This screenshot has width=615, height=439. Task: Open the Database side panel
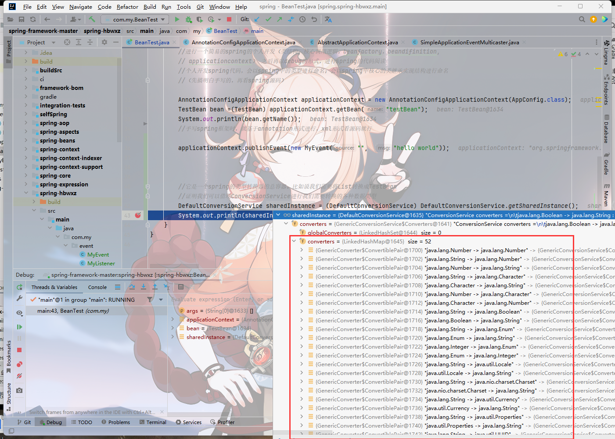click(606, 129)
